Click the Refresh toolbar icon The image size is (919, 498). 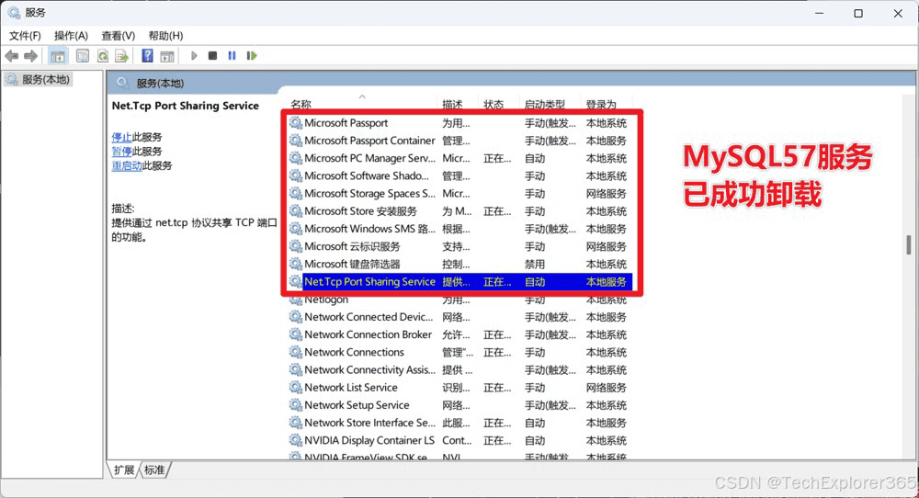click(103, 56)
